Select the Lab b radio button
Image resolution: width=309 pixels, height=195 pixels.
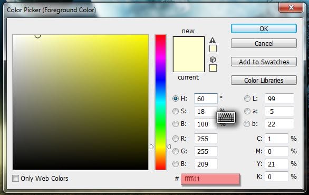coord(247,124)
